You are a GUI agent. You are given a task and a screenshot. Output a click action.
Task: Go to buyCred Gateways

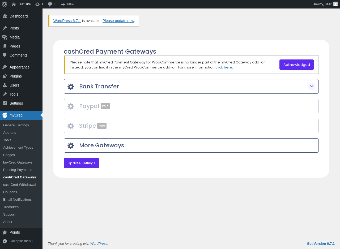click(21, 162)
